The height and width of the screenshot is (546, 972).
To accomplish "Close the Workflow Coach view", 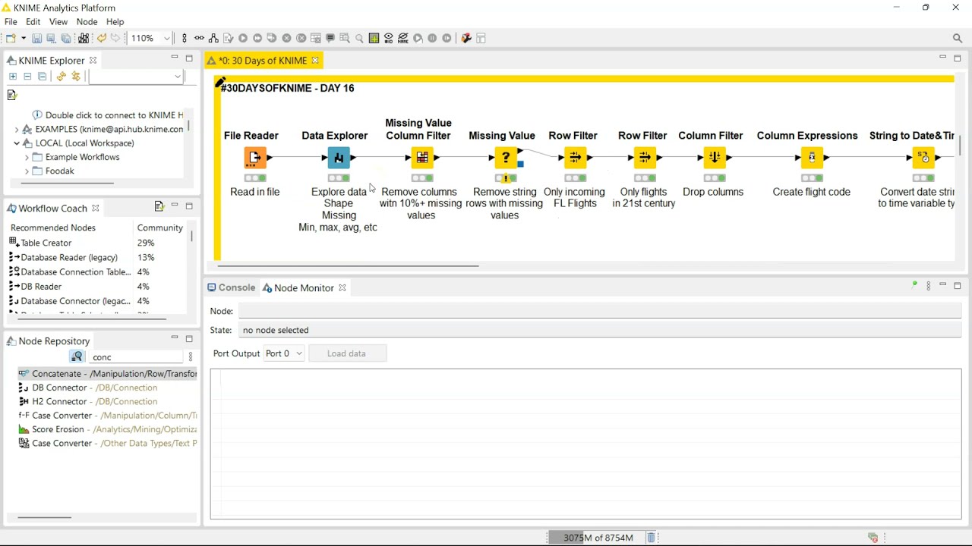I will (x=96, y=209).
